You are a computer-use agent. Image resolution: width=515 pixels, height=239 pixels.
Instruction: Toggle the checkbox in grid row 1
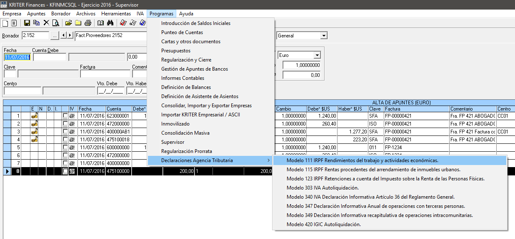click(x=65, y=116)
